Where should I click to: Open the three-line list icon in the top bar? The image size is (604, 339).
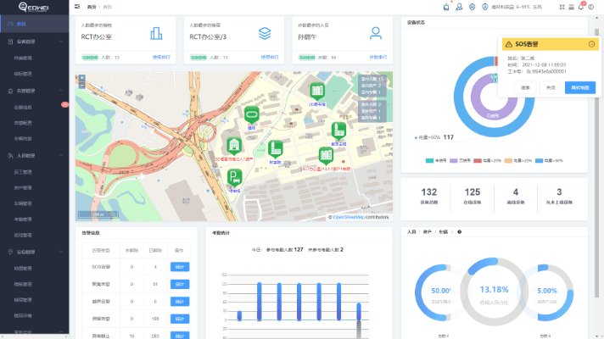pos(571,7)
